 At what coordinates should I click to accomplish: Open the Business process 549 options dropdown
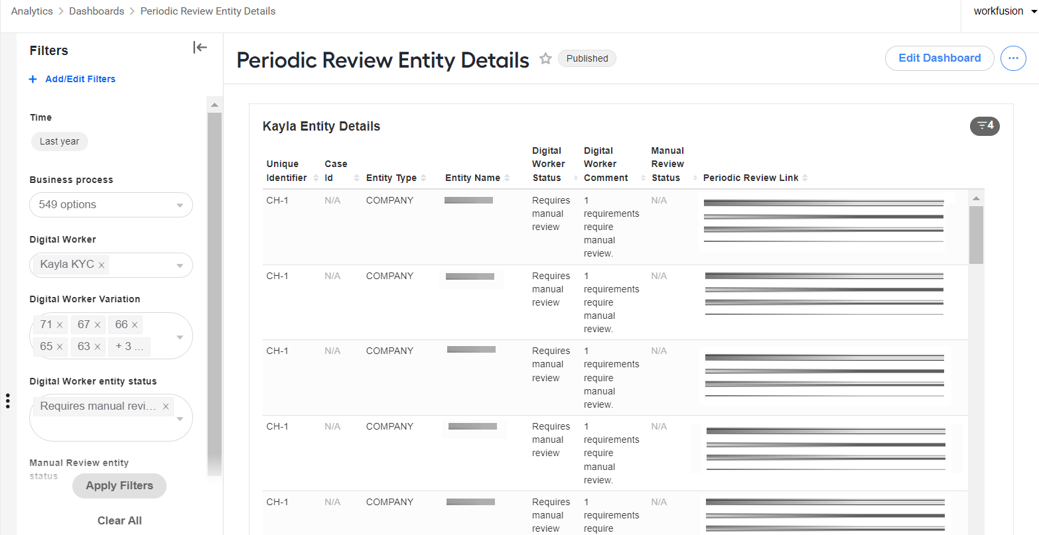pyautogui.click(x=111, y=205)
